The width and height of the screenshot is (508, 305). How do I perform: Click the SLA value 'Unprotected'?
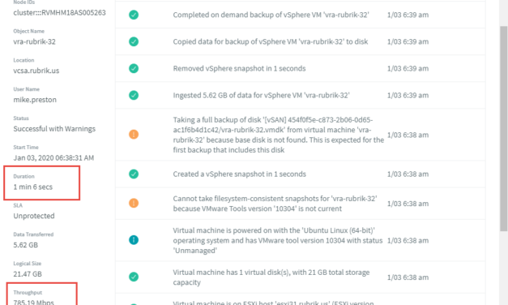34,216
